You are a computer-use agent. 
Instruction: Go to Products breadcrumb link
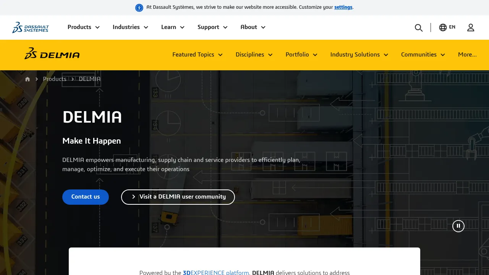(x=55, y=79)
